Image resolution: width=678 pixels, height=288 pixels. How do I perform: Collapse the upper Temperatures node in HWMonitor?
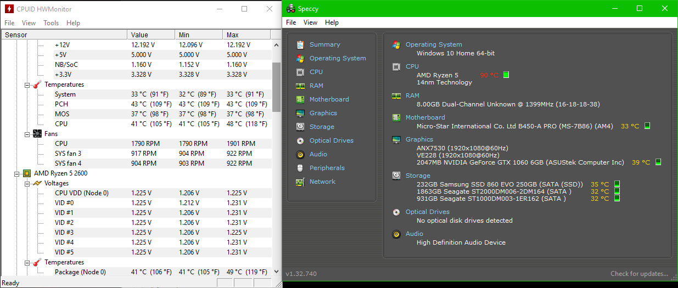click(x=27, y=85)
